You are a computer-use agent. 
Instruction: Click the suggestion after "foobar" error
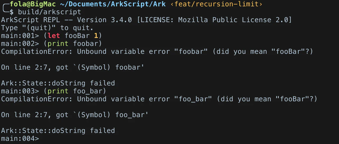[263, 52]
